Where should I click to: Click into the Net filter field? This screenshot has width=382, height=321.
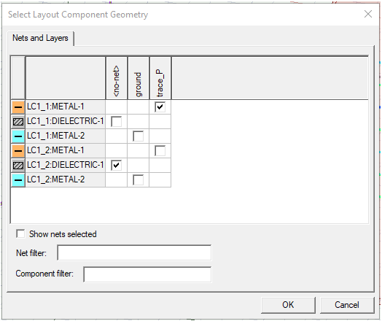click(x=134, y=252)
